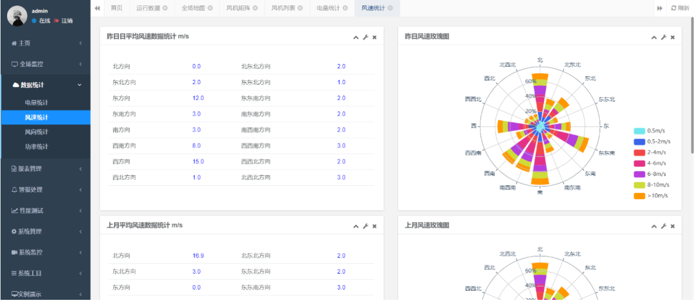Close the 电量统计 tab
This screenshot has width=697, height=302.
click(346, 8)
